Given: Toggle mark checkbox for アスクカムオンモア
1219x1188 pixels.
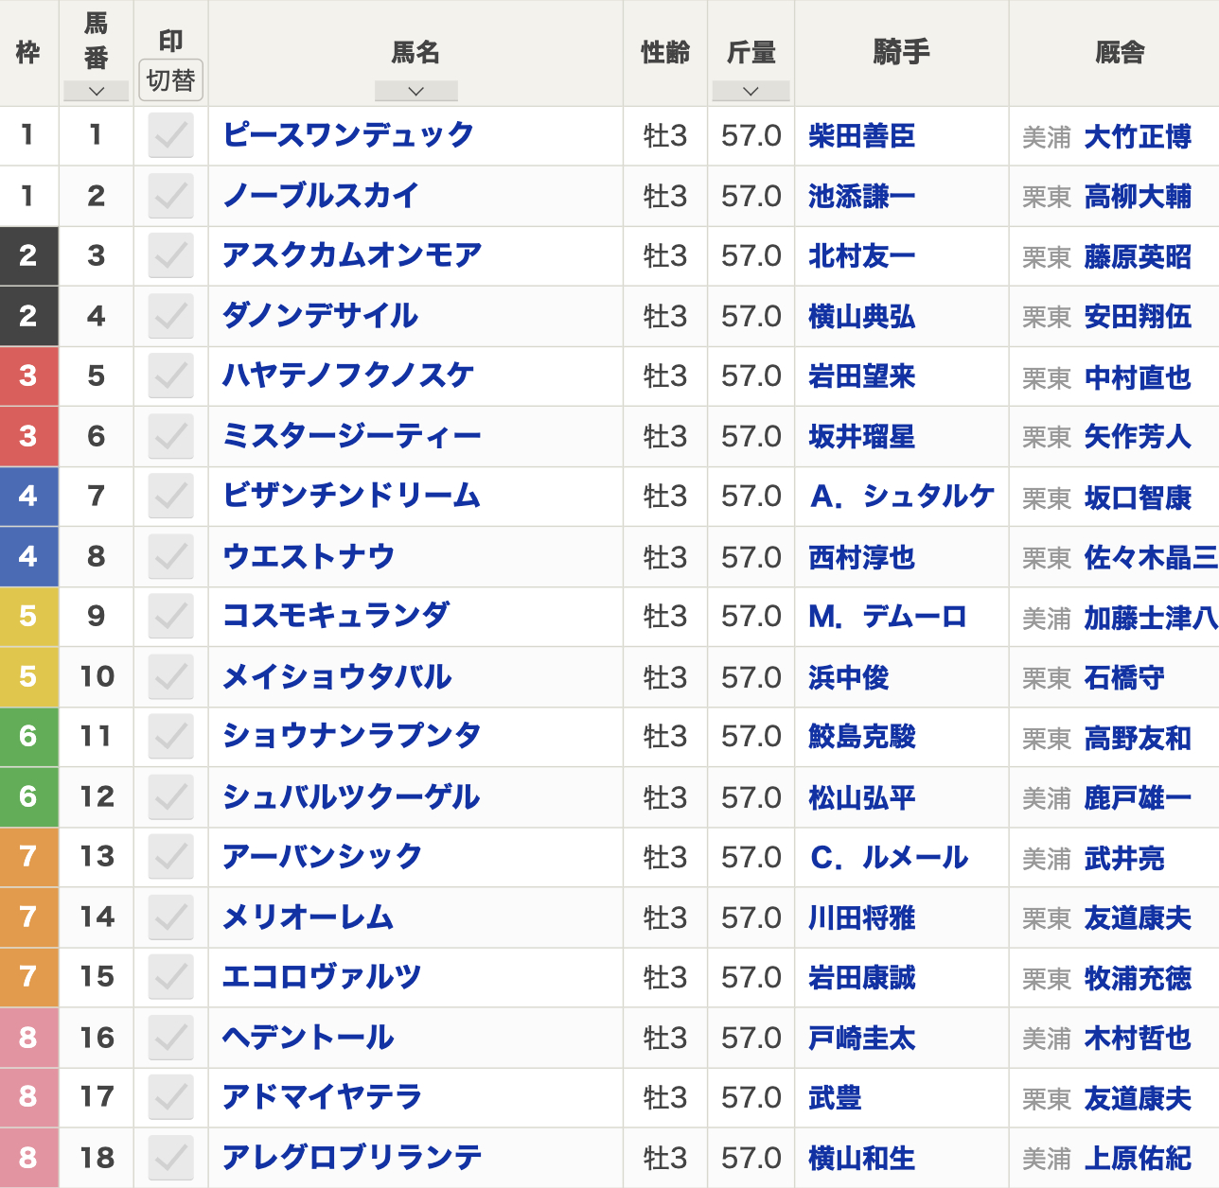Looking at the screenshot, I should 171,255.
